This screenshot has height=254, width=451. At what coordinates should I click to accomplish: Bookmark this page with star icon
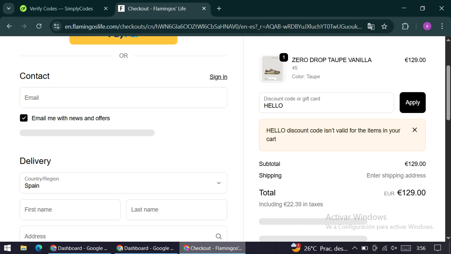tap(384, 27)
